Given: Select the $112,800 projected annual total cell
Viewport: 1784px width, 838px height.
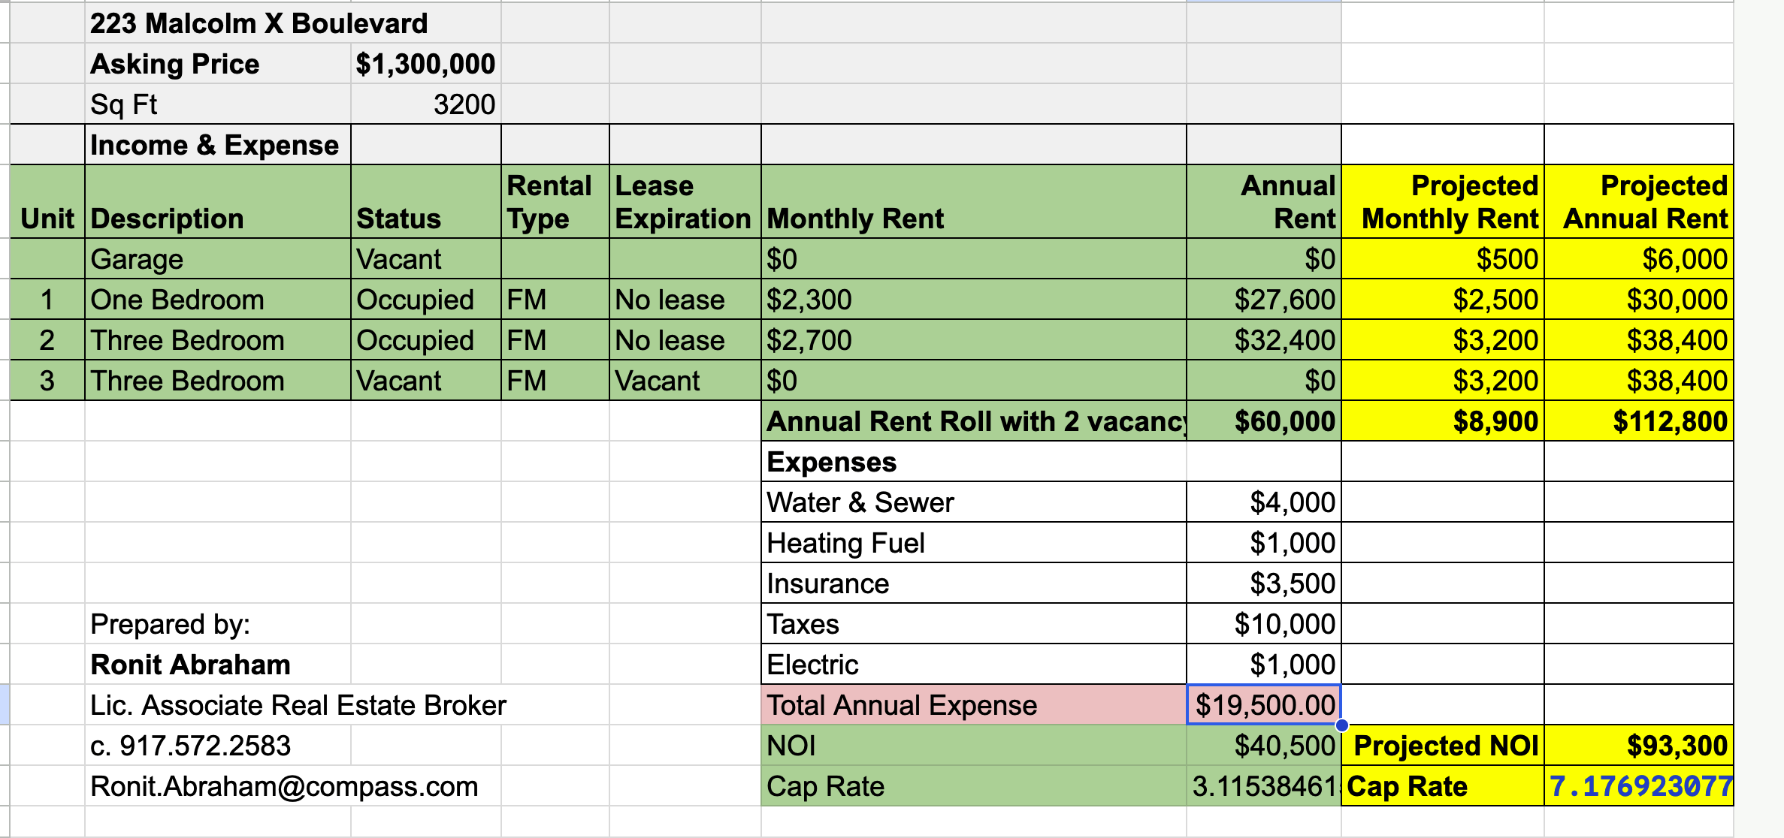Looking at the screenshot, I should coord(1638,421).
